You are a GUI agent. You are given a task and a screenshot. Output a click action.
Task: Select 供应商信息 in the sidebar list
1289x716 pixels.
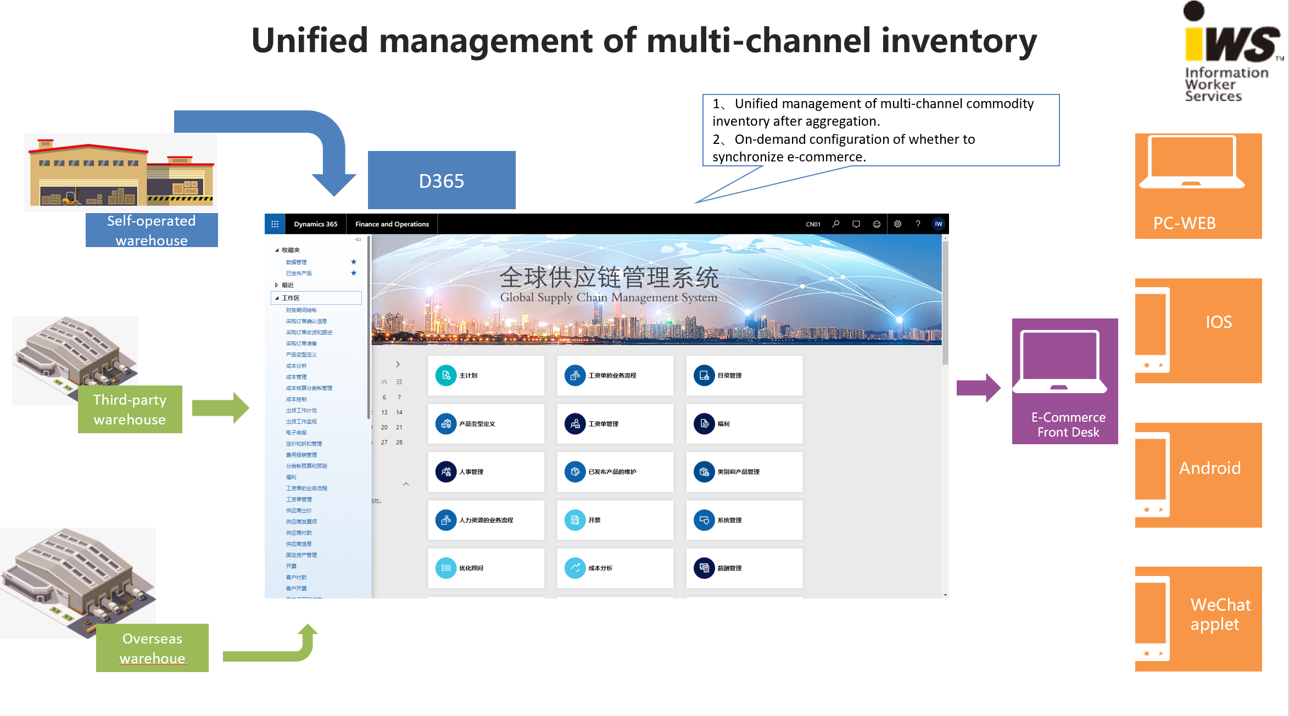pos(298,544)
